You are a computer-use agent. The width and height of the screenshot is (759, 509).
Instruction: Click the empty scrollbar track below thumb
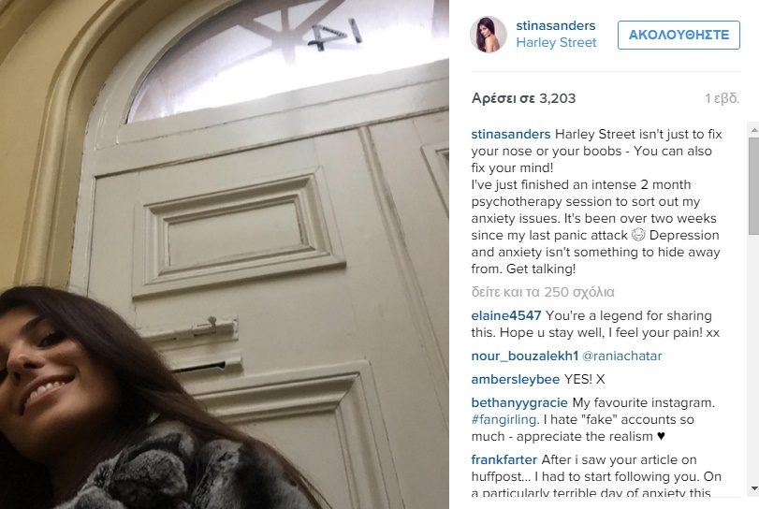(x=754, y=358)
